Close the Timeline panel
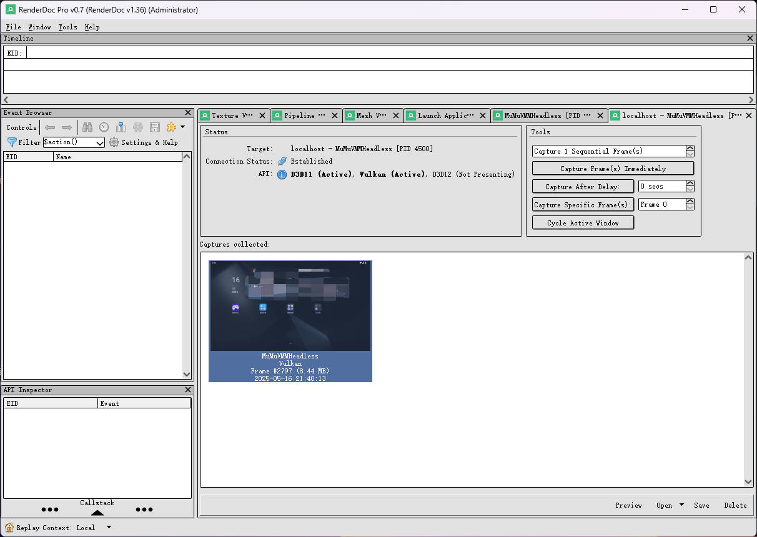The image size is (757, 537). [750, 38]
